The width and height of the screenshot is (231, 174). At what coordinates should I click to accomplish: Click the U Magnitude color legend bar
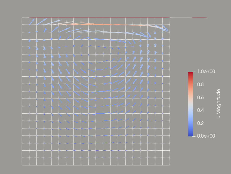click(x=191, y=104)
